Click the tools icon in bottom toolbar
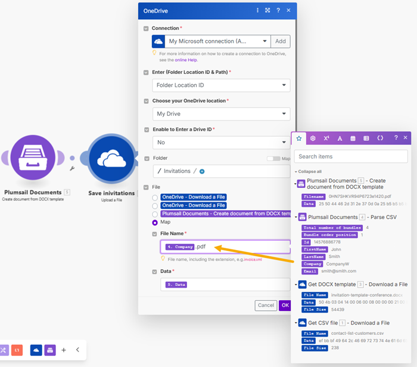417x367 pixels. (x=4, y=350)
